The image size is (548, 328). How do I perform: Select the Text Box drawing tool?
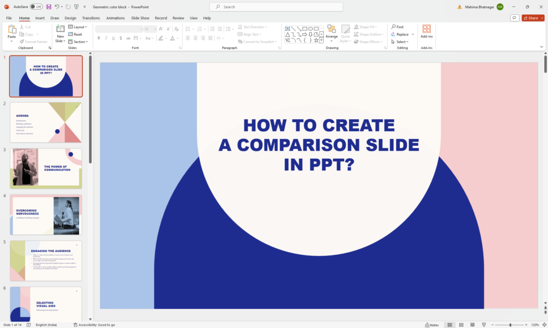tap(288, 28)
